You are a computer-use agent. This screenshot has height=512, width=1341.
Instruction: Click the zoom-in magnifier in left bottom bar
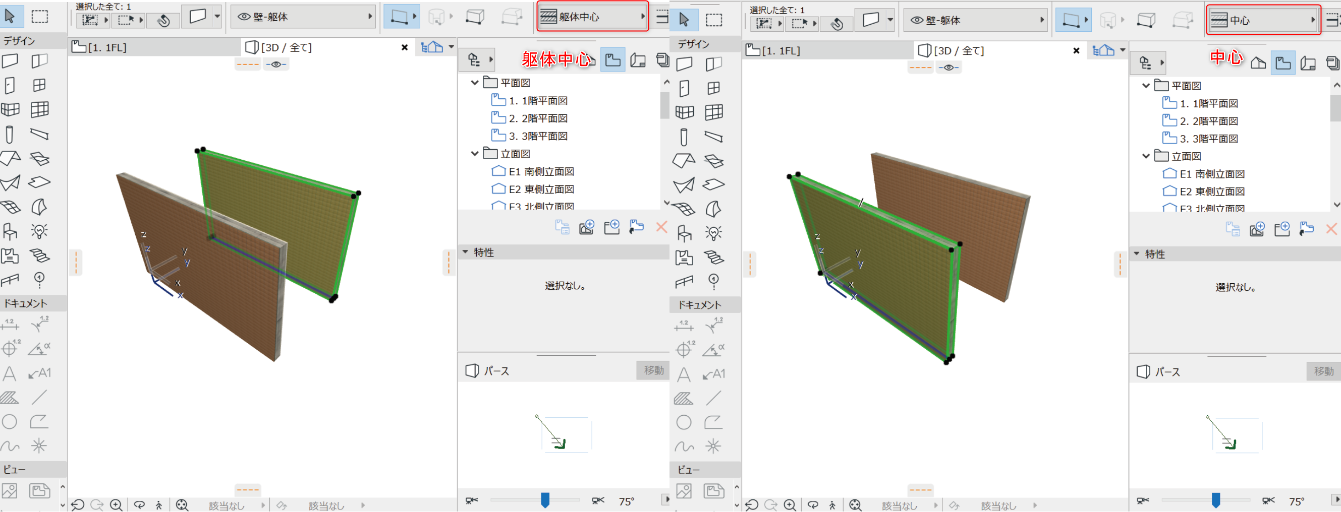click(116, 505)
